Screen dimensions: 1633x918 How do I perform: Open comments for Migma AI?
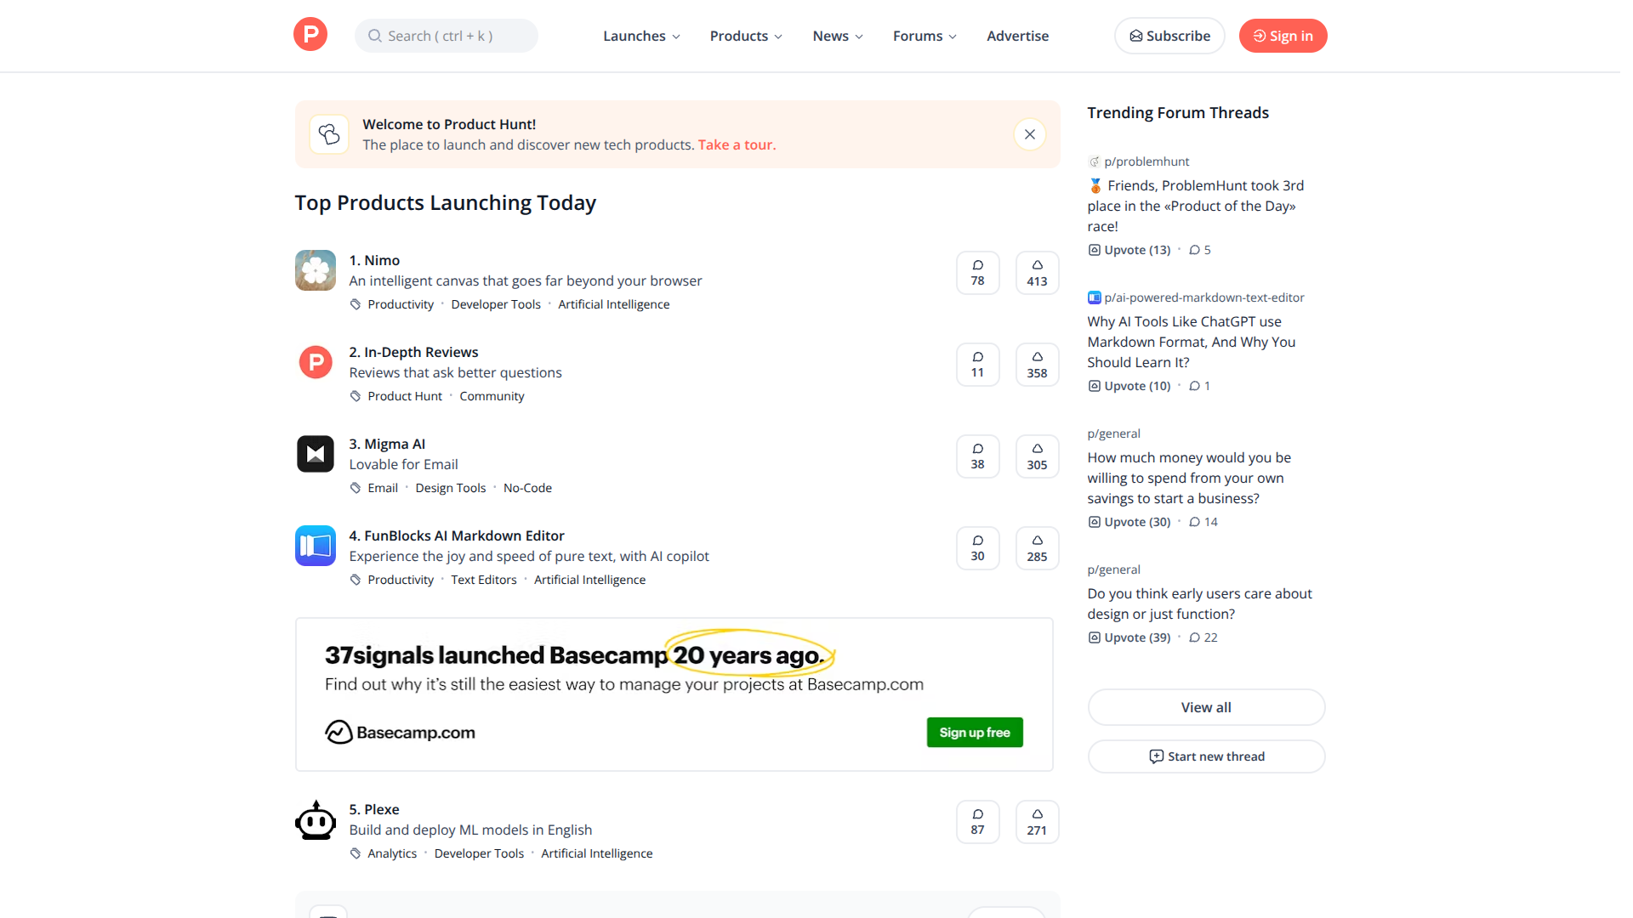point(977,456)
